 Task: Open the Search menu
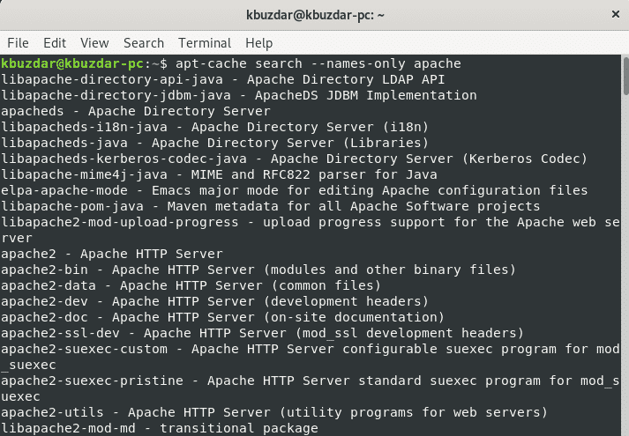144,42
